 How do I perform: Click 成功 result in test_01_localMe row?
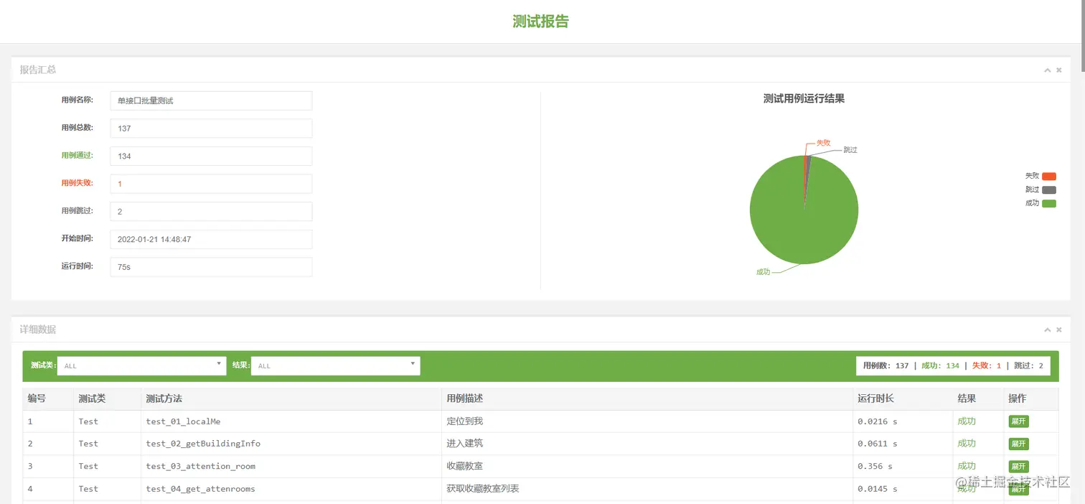click(x=967, y=421)
